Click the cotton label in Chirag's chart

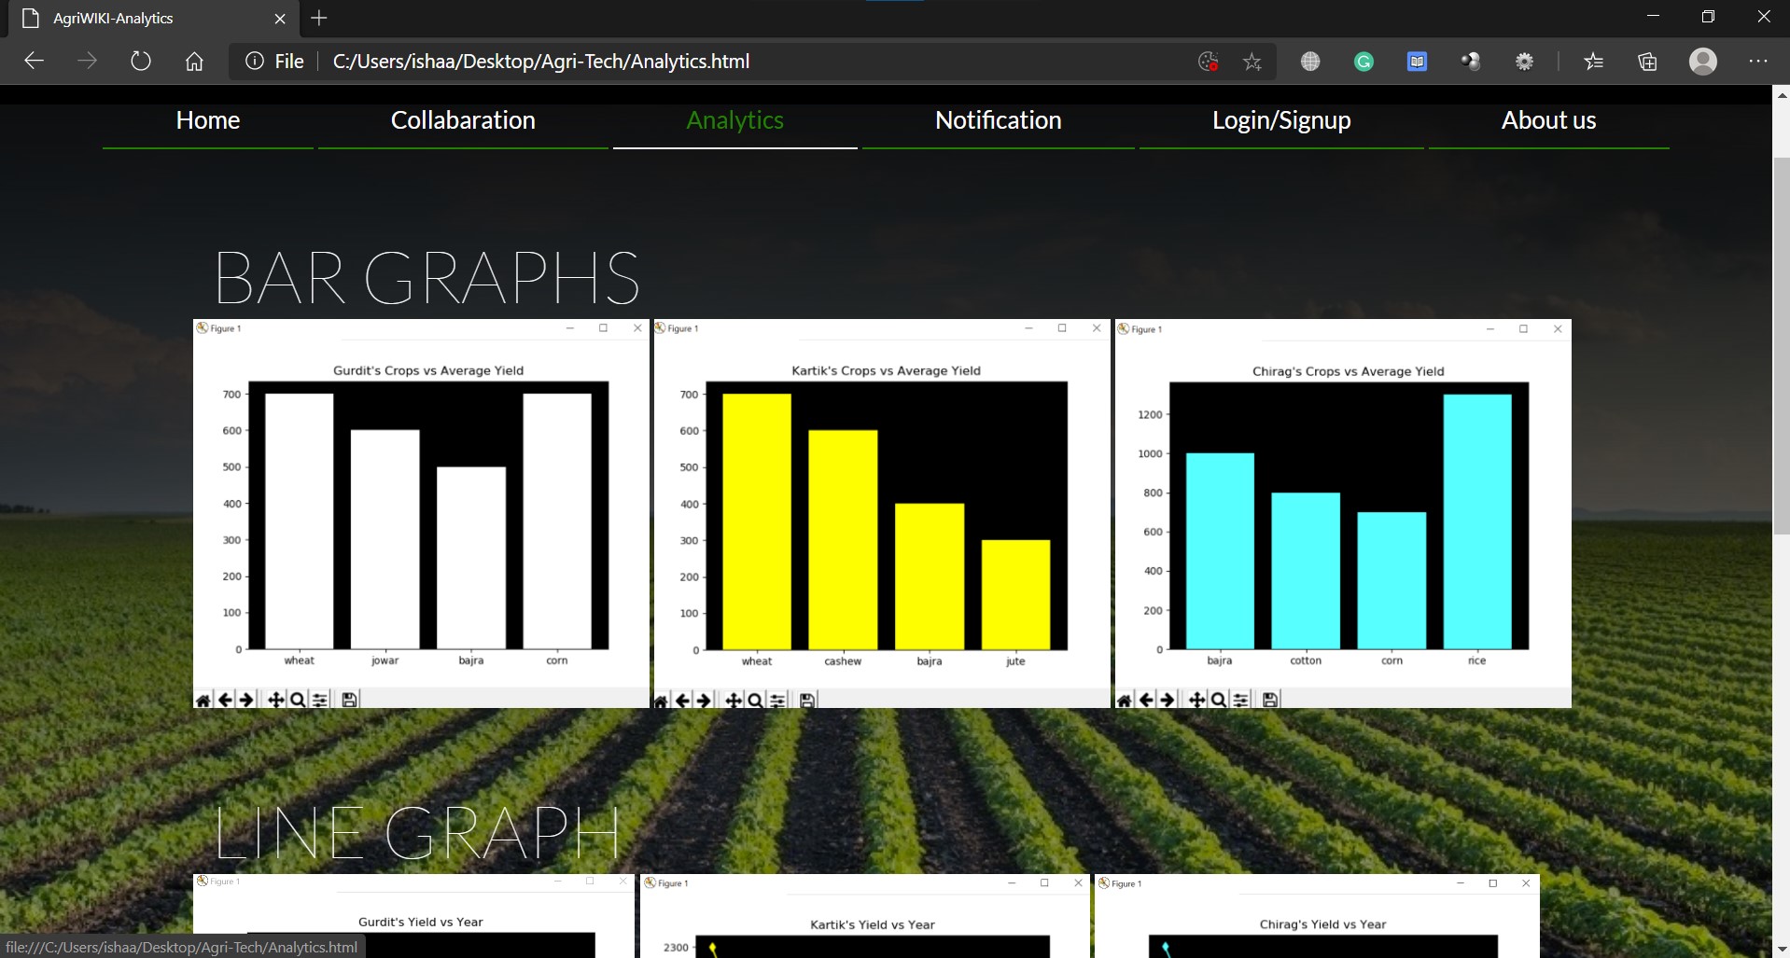[1306, 660]
